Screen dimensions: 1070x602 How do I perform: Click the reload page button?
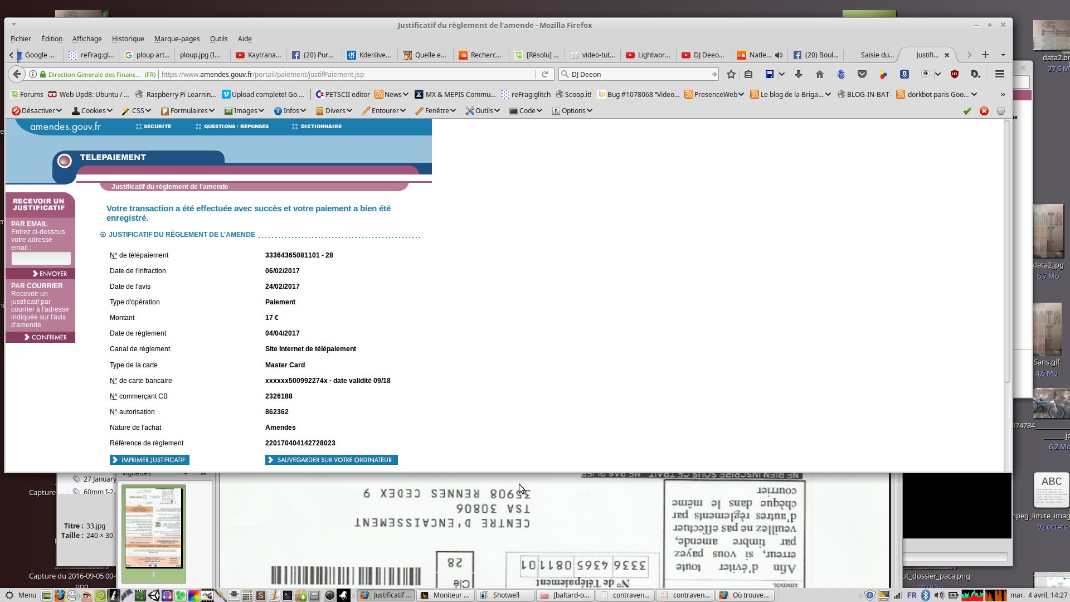(544, 74)
